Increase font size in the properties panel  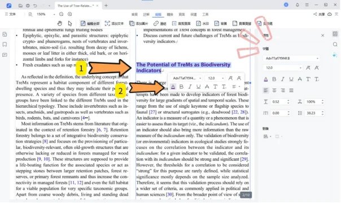[x=308, y=68]
